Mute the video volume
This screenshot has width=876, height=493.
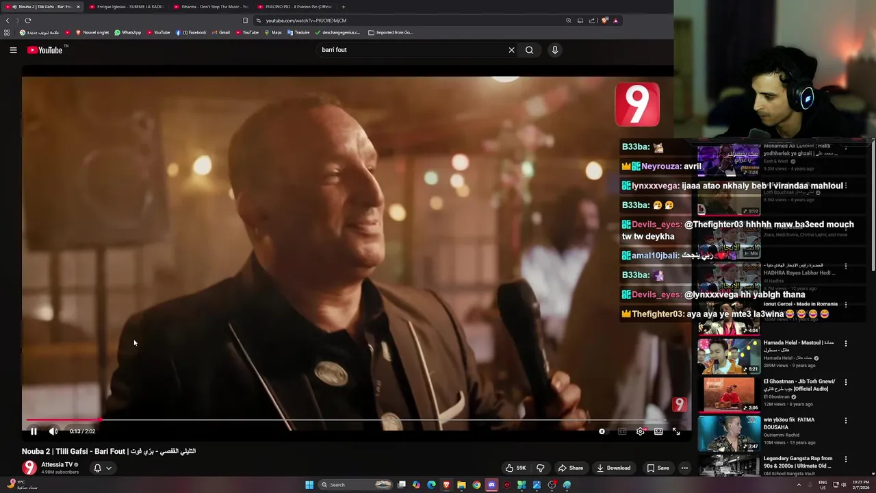coord(53,431)
